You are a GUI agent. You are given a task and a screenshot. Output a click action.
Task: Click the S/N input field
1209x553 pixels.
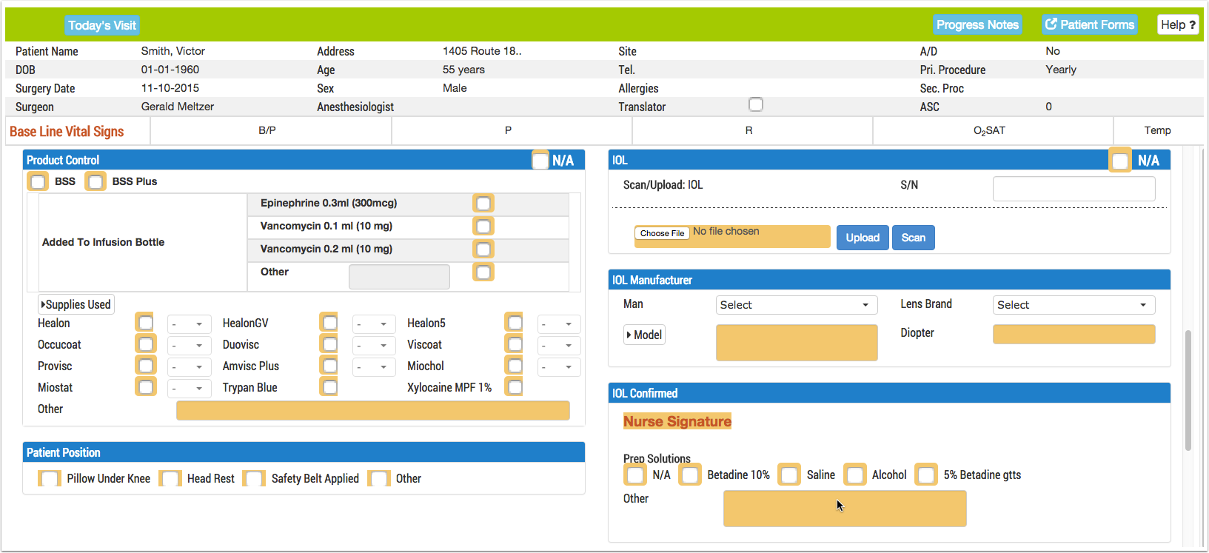point(1074,189)
